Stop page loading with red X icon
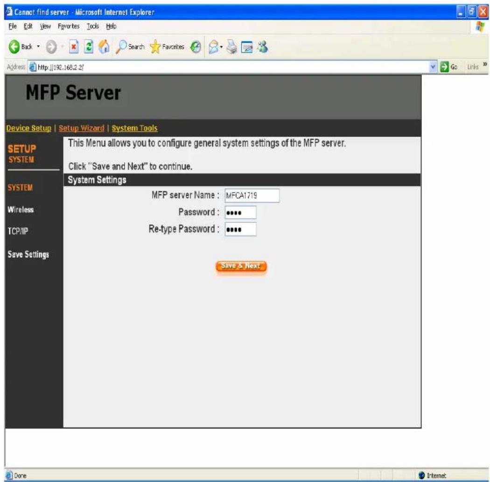490x482 pixels. tap(74, 47)
